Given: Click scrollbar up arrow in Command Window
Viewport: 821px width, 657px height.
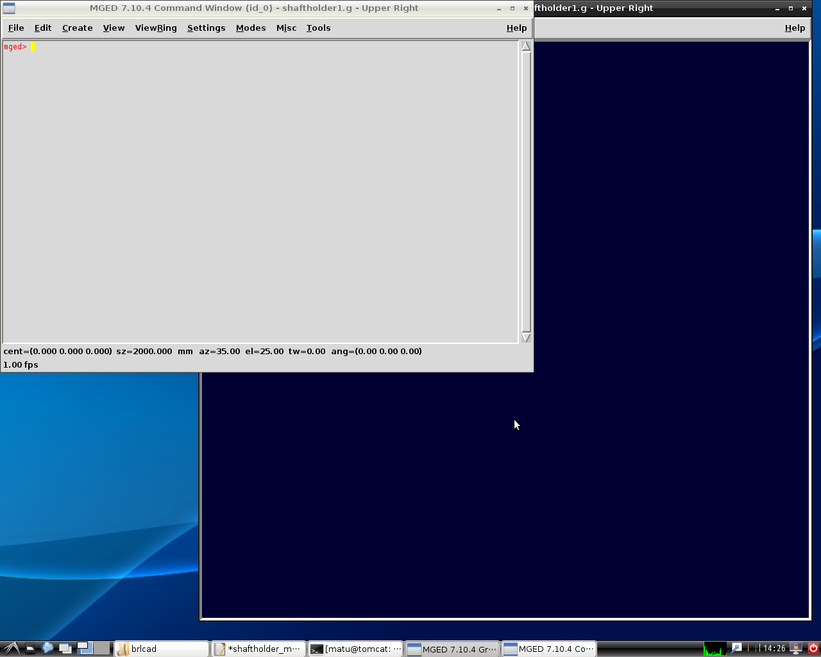Looking at the screenshot, I should 526,46.
